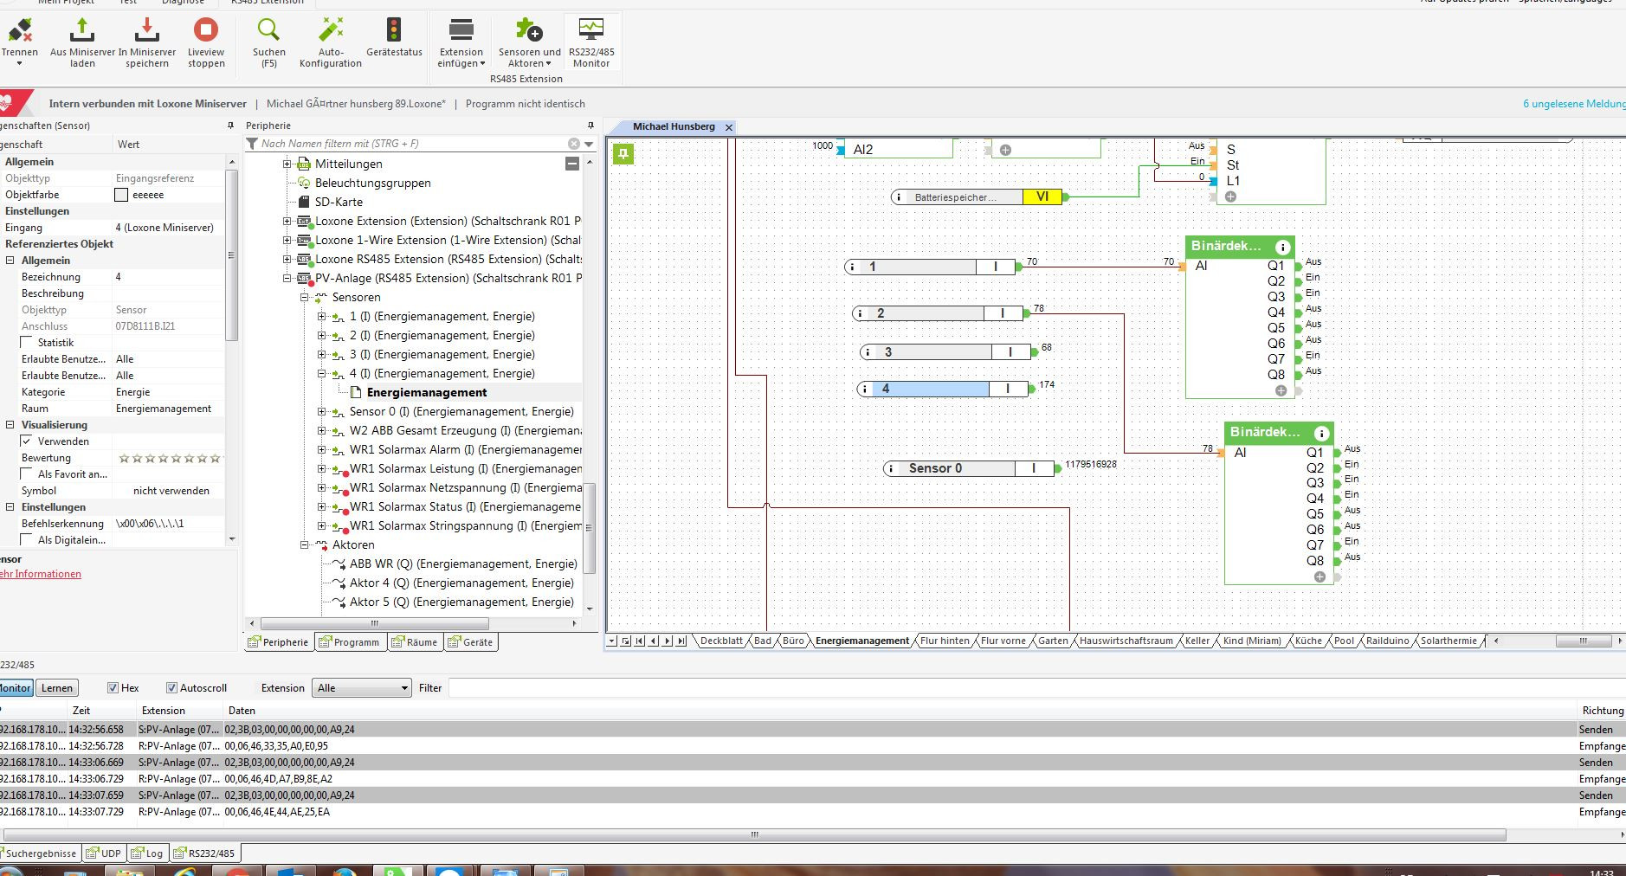
Task: Start Auto-Konfiguration wizard
Action: tap(331, 33)
